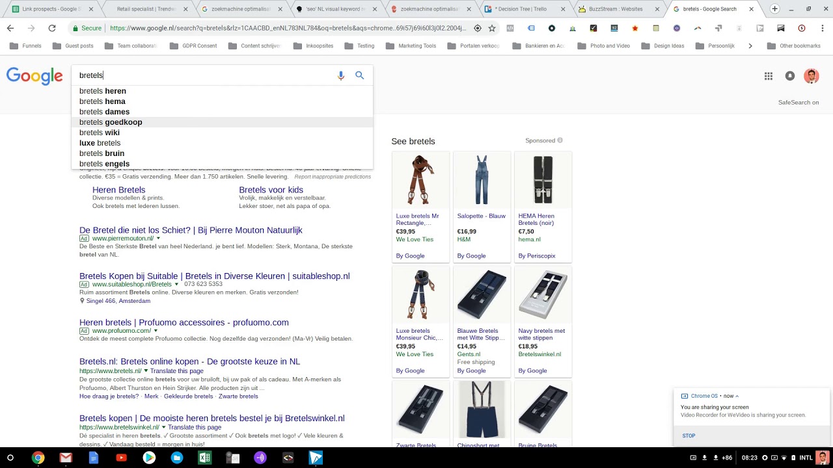Screen dimensions: 833x468
Task: Open the brown Luxe bretels Mr Rectangle product image
Action: 420,181
